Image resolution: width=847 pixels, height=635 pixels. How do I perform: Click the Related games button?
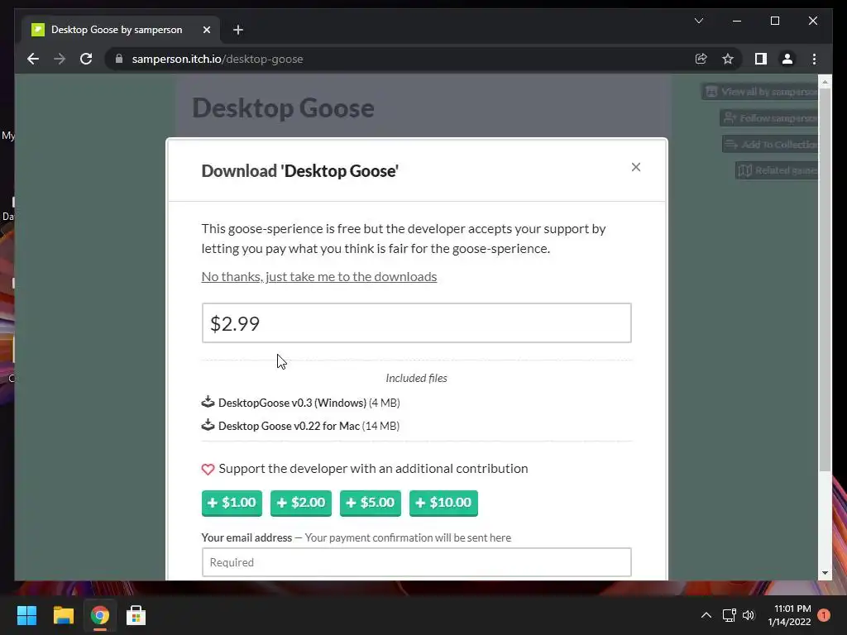point(778,170)
